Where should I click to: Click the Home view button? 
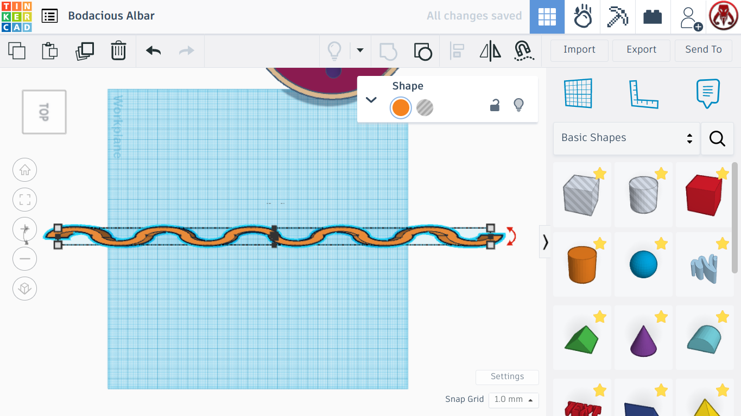click(25, 170)
